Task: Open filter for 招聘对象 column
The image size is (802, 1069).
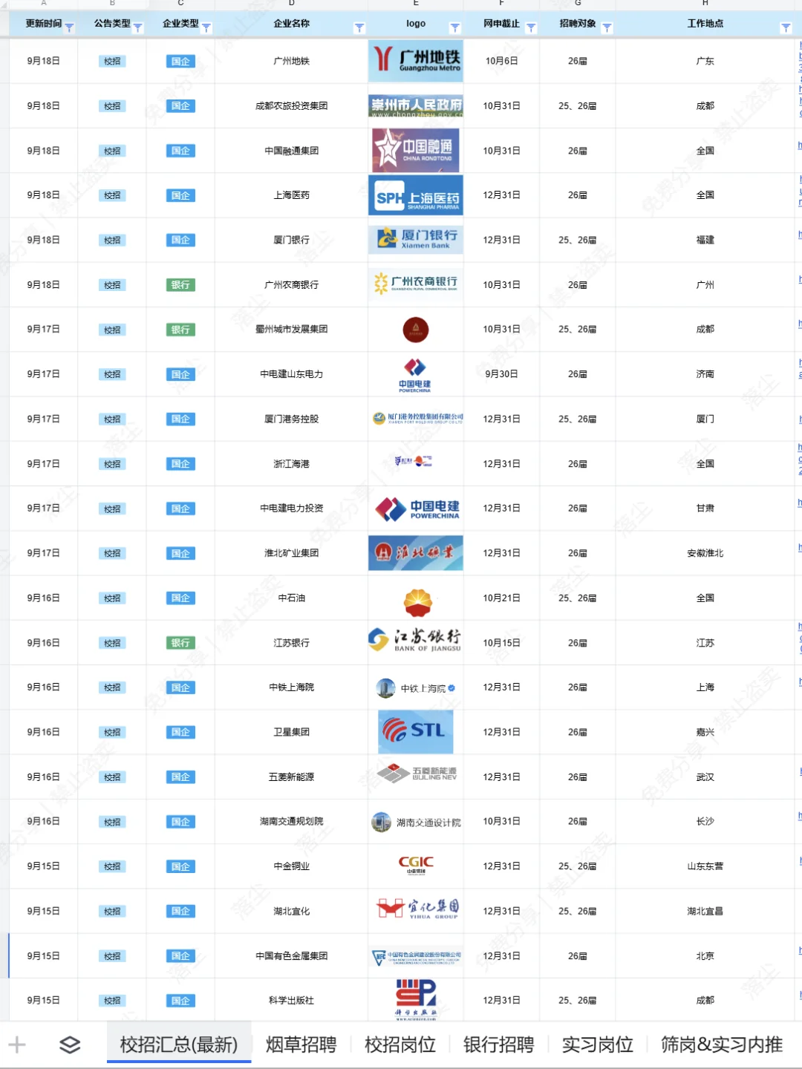Action: coord(607,28)
